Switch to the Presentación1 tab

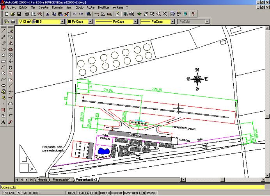(61, 180)
